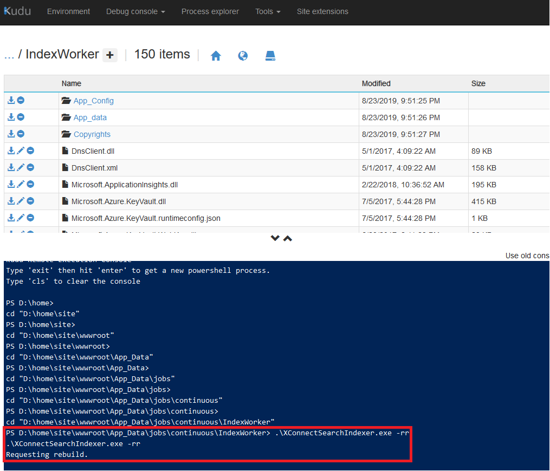
Task: Edit DnsClient.xml with pencil icon
Action: (21, 167)
